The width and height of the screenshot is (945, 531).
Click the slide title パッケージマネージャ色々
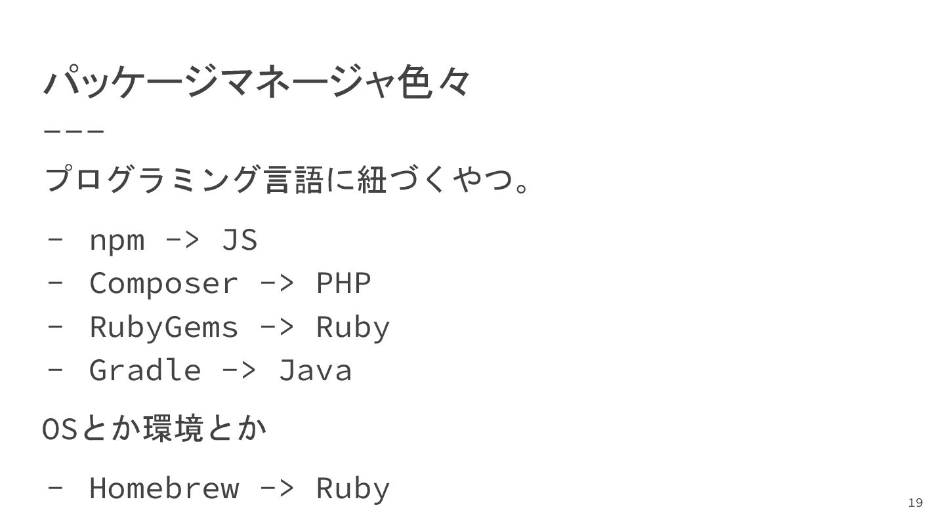257,83
